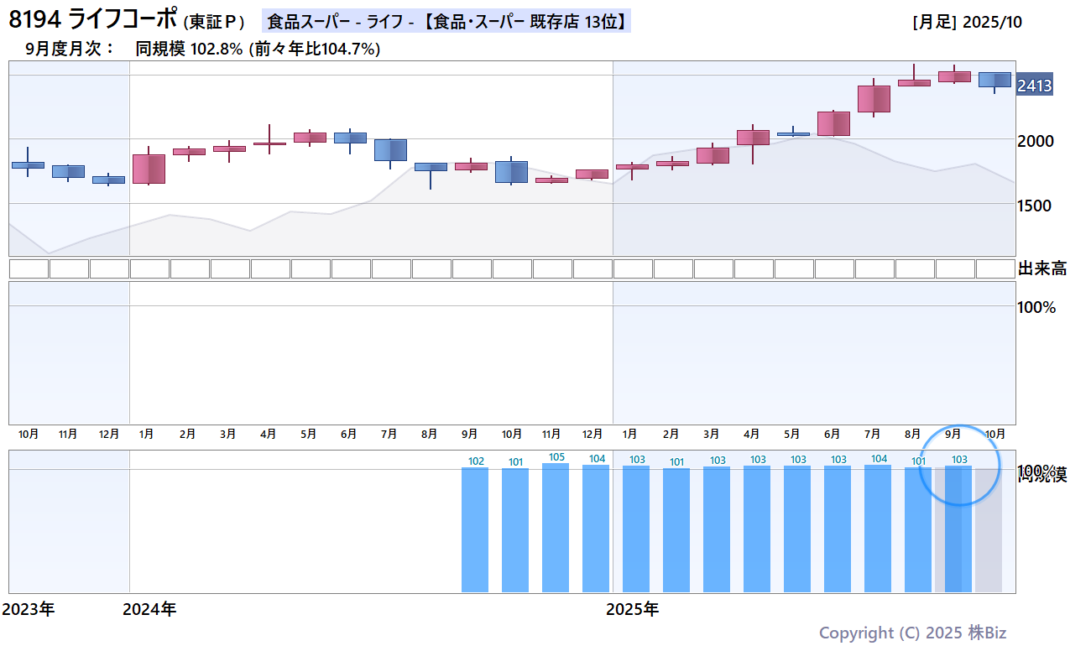Click the last volume box beside 出来高

tap(995, 268)
